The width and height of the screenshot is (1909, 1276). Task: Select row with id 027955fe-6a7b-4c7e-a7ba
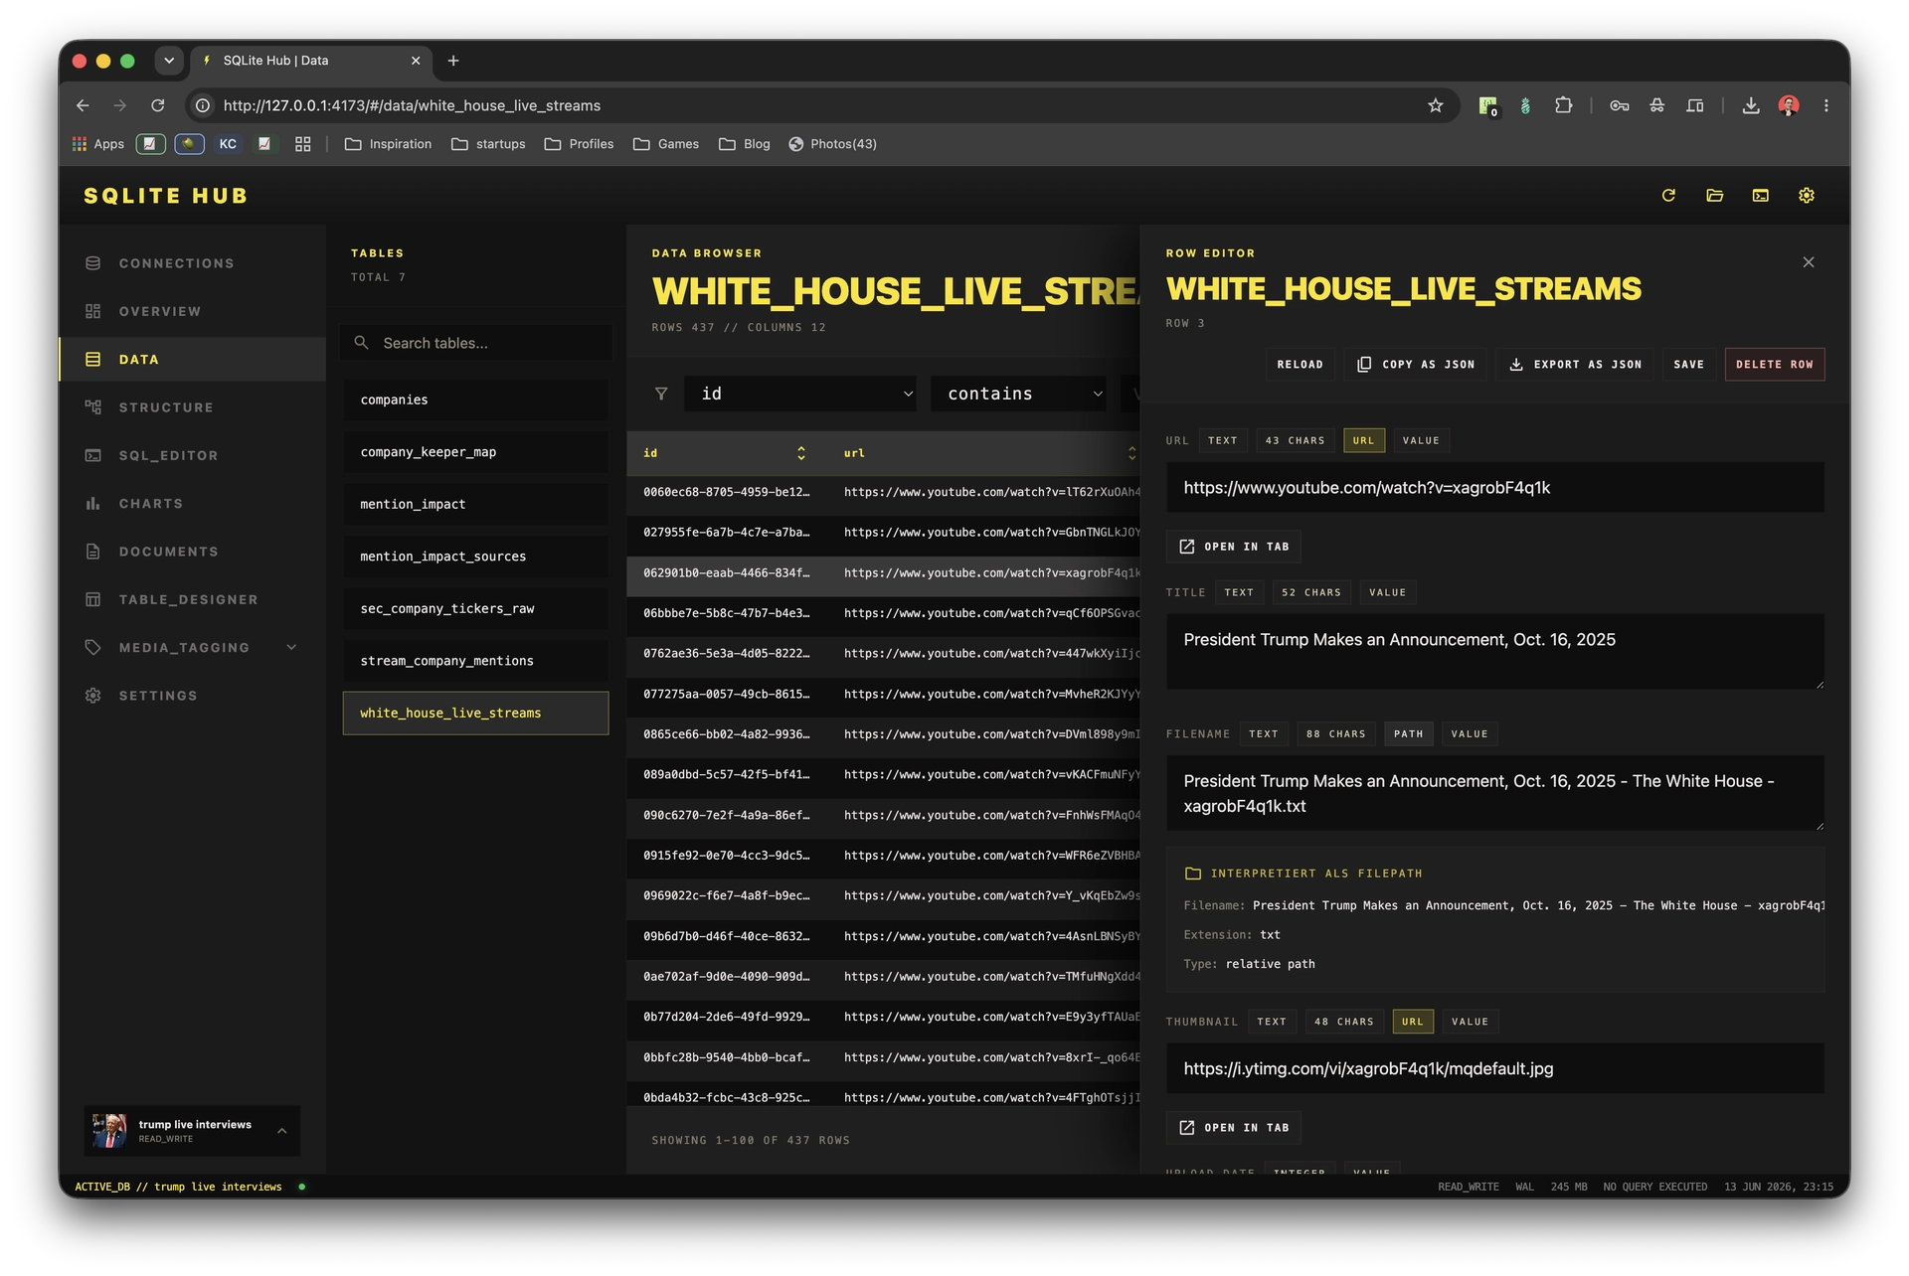click(x=883, y=533)
